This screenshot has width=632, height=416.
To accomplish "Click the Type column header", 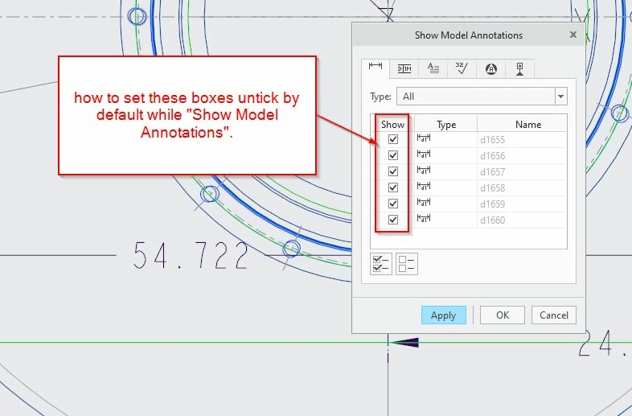I will (446, 125).
